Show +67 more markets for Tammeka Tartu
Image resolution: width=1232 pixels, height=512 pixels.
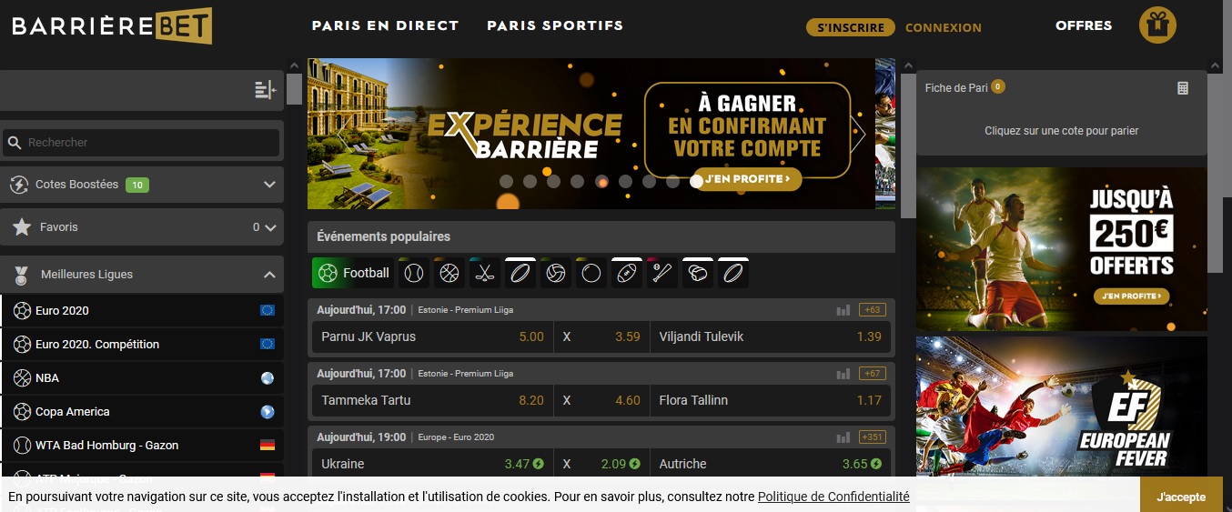click(873, 374)
